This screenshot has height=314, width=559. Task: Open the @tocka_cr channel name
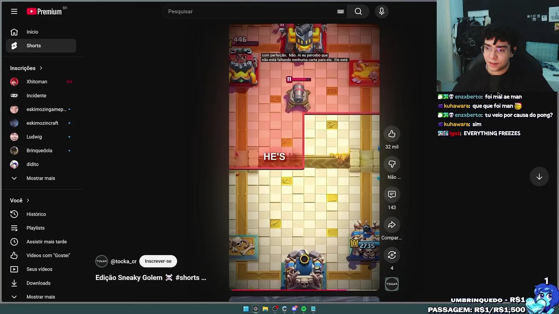coord(124,261)
